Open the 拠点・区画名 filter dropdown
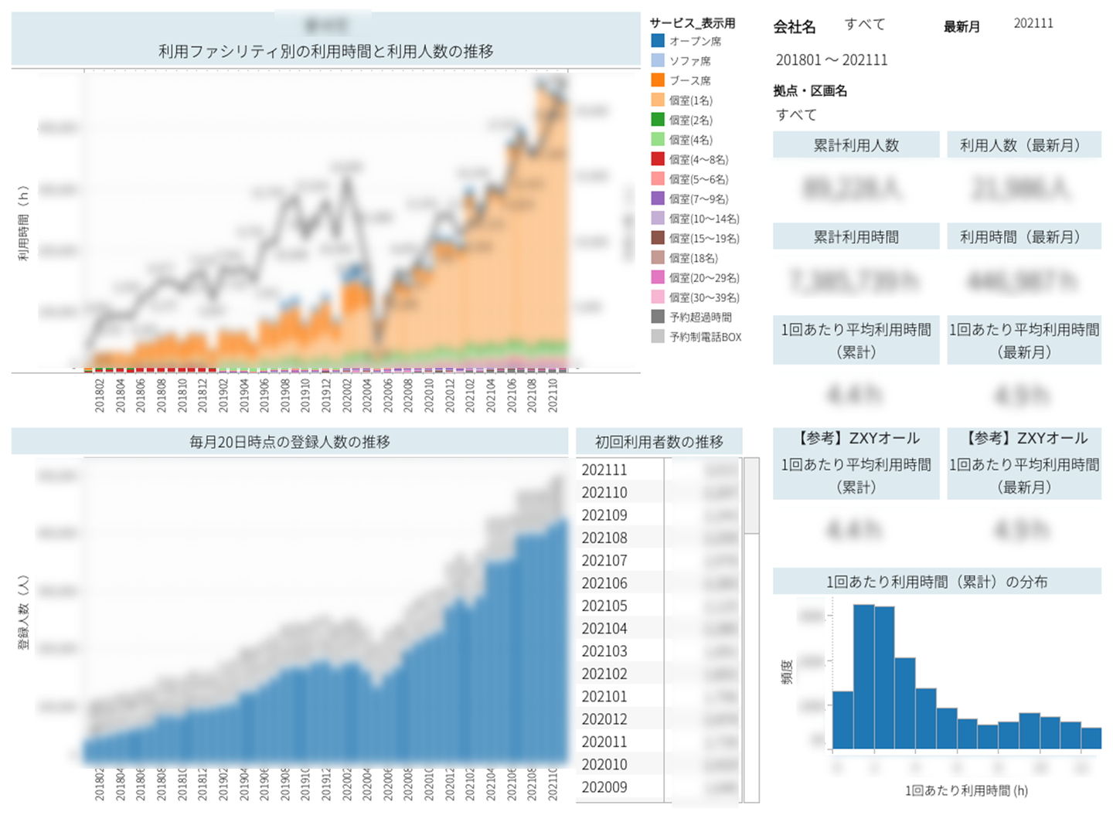Viewport: 1113px width, 815px height. (x=797, y=114)
